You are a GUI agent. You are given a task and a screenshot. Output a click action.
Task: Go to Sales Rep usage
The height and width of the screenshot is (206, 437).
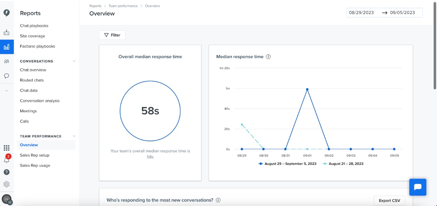click(x=35, y=165)
